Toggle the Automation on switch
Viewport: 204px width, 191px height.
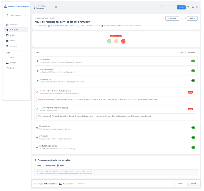coord(60,184)
